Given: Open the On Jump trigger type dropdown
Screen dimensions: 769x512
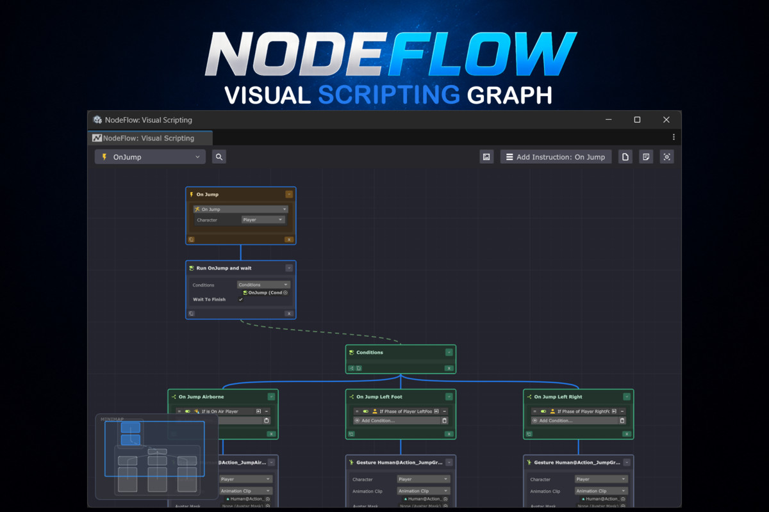Looking at the screenshot, I should [x=240, y=209].
